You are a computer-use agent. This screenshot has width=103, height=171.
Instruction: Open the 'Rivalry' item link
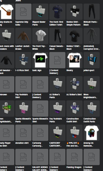70,70
